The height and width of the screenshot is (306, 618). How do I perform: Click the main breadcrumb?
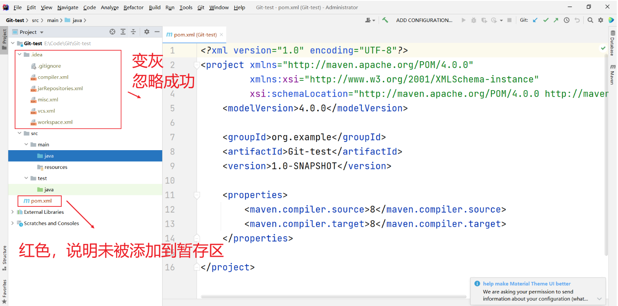coord(53,20)
